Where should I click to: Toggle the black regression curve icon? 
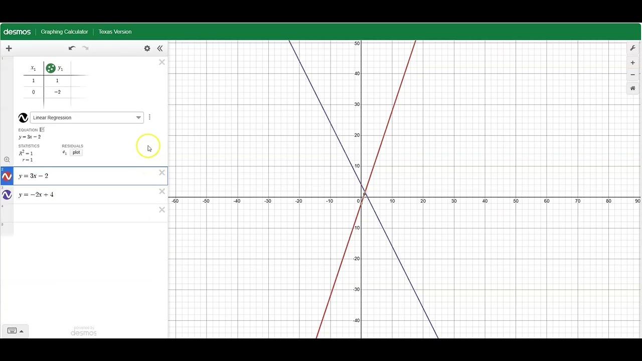23,118
